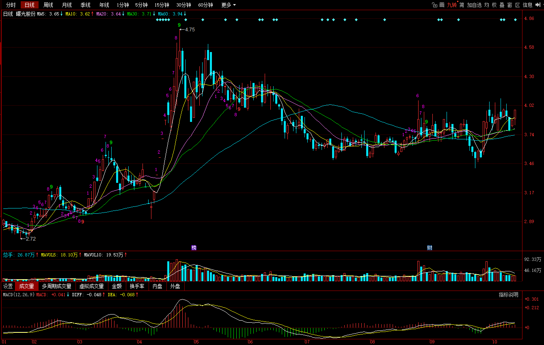Open 指标说明 indicator description link

(x=508, y=295)
